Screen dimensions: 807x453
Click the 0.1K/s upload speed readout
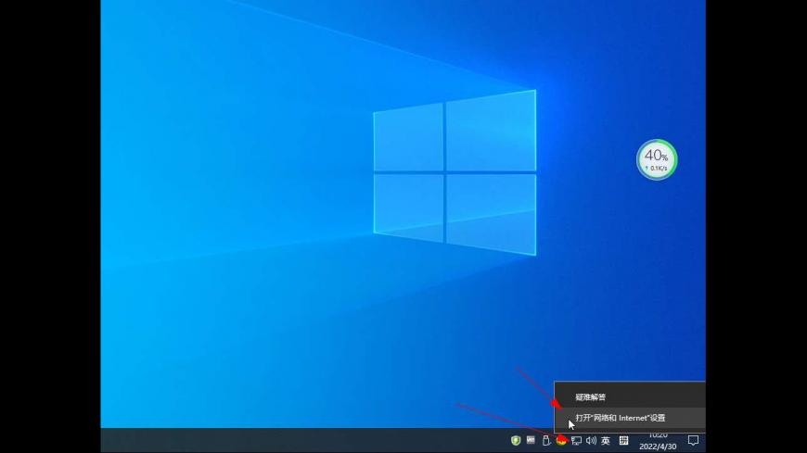[x=658, y=169]
